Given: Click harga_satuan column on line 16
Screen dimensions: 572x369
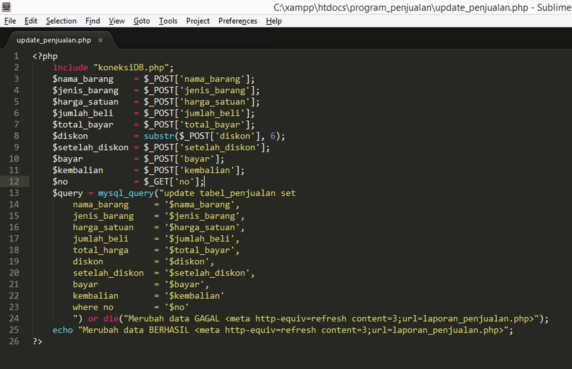Looking at the screenshot, I should (103, 227).
